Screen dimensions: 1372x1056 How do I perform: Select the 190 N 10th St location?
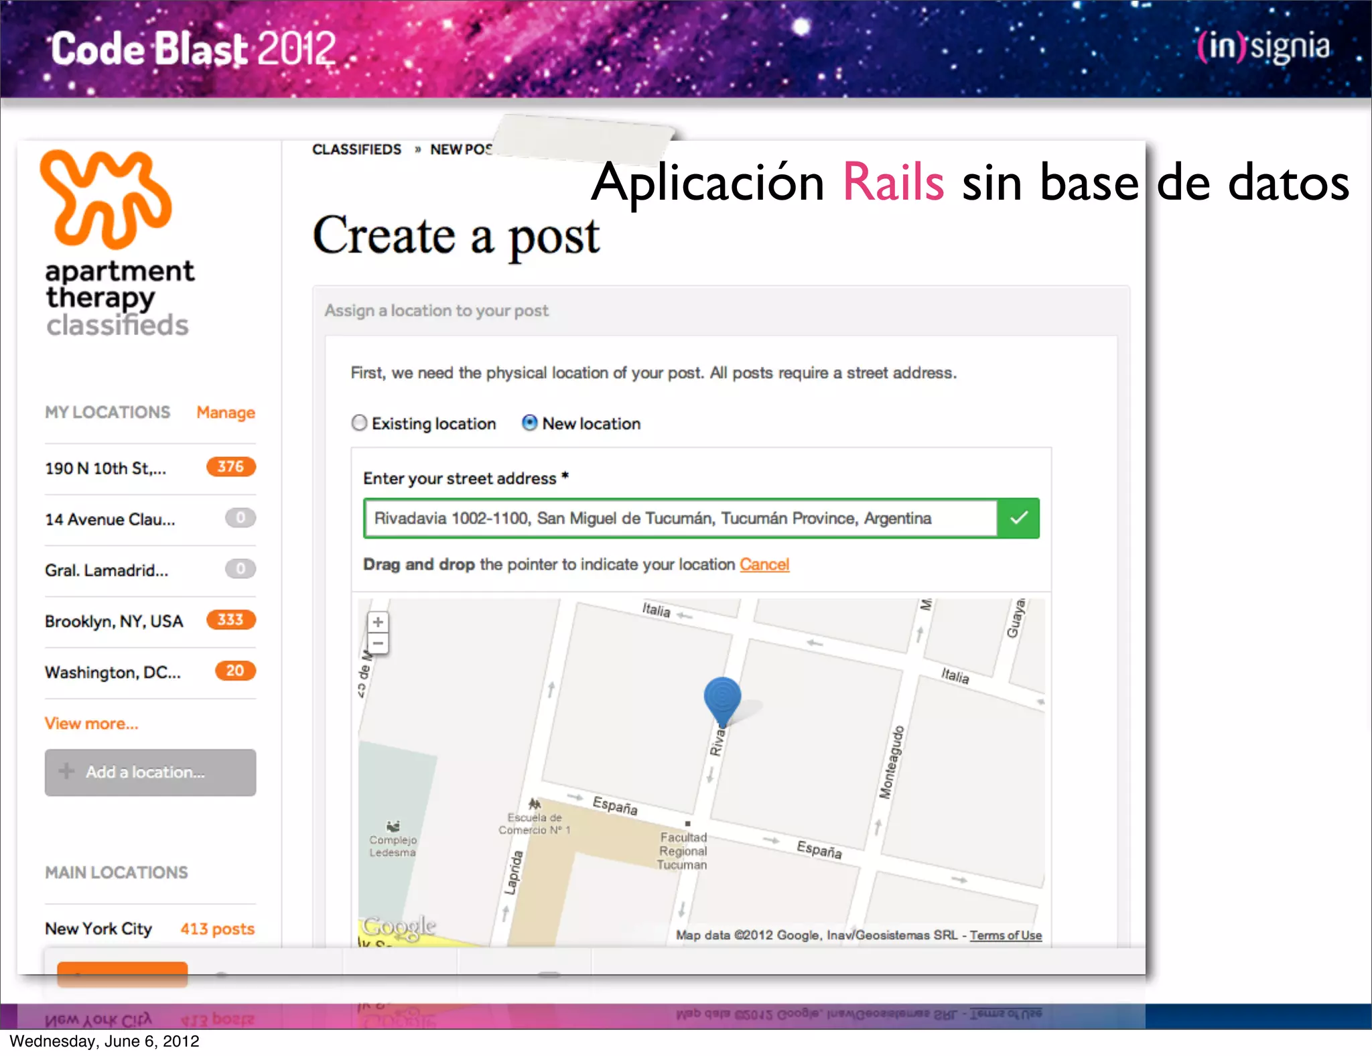click(x=105, y=468)
